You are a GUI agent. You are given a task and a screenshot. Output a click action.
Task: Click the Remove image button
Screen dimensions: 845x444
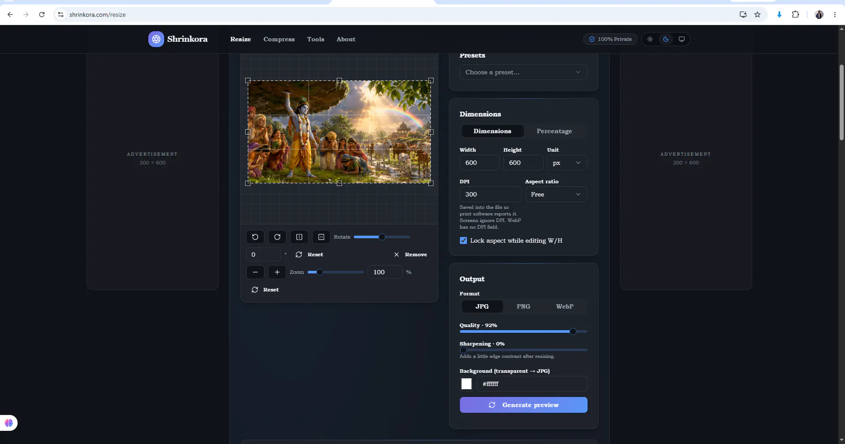click(x=411, y=255)
